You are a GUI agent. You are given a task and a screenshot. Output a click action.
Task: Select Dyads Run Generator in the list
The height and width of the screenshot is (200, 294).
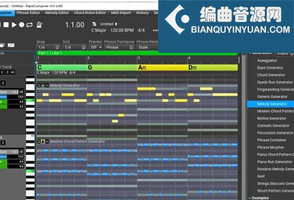(x=275, y=82)
